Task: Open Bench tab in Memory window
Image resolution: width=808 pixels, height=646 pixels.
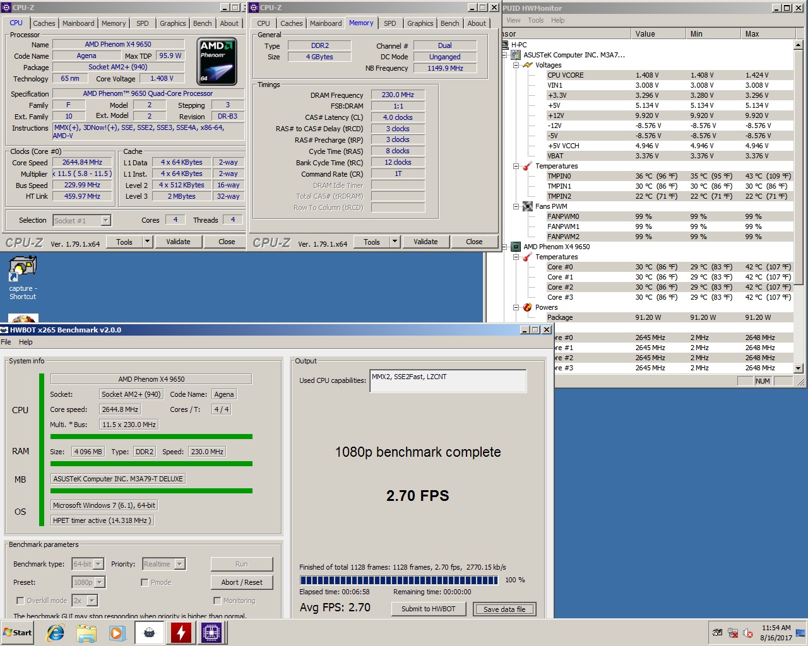Action: click(x=450, y=23)
